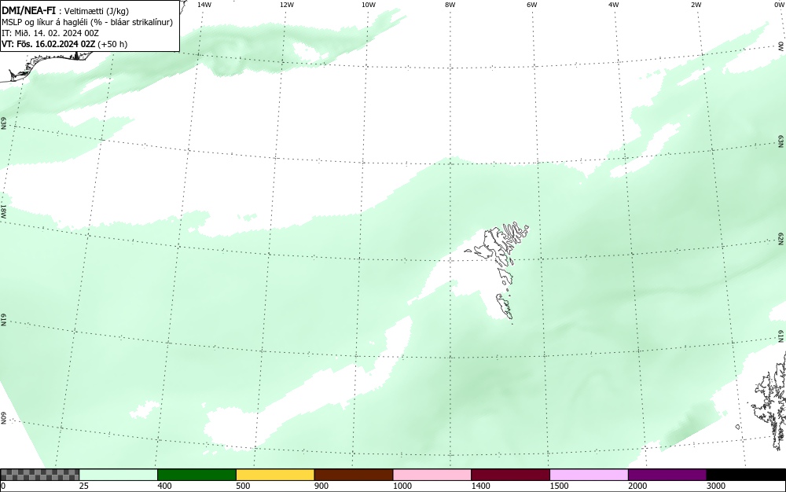Click the legend value '900'
786x492 pixels.
click(321, 486)
